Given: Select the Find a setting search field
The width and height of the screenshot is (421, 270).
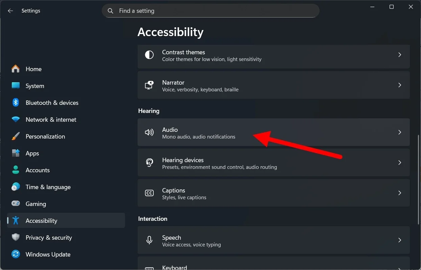Looking at the screenshot, I should point(209,11).
